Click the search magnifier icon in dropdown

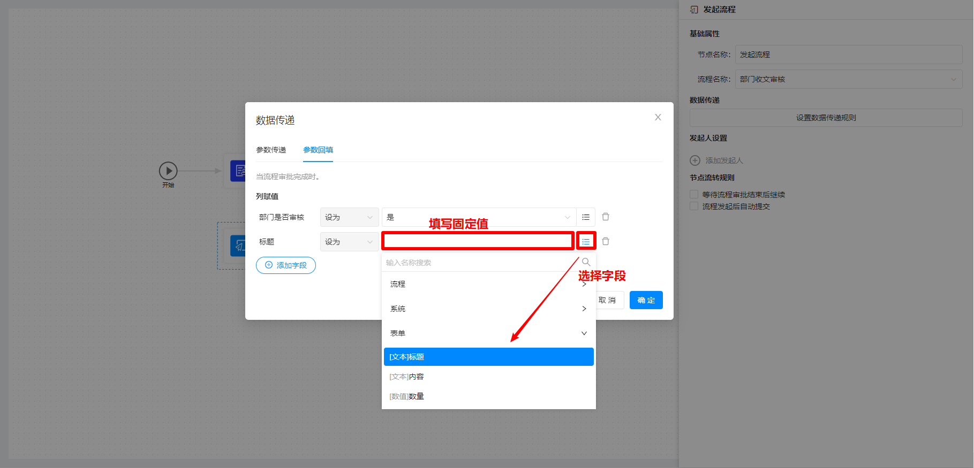pos(586,262)
